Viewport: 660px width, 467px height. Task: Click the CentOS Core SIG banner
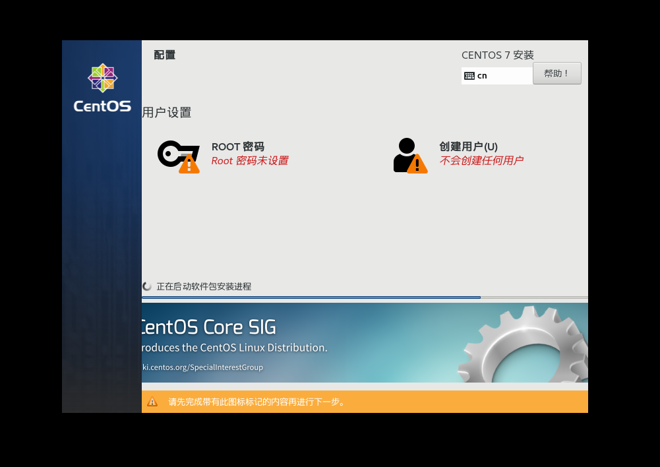[x=365, y=342]
